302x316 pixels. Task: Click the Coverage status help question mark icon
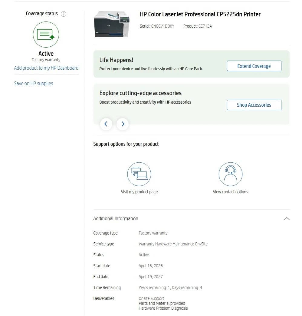pyautogui.click(x=64, y=14)
